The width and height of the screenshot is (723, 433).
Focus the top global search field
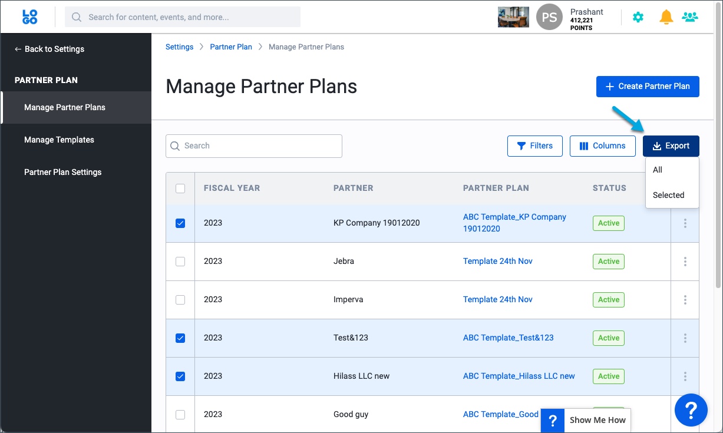[183, 17]
